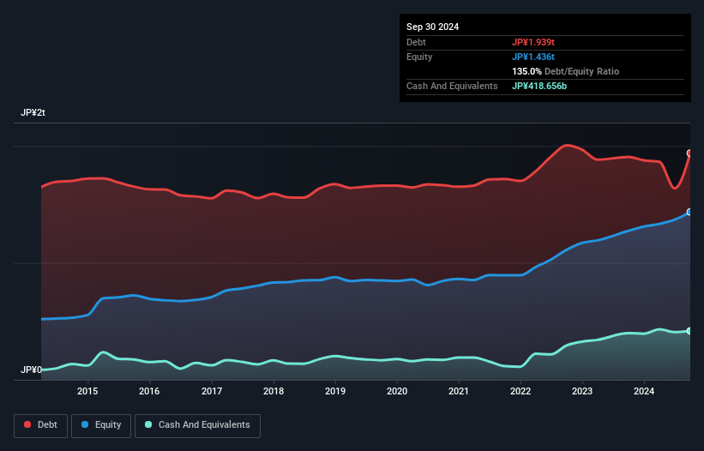Click the 2018 x-axis label
Image resolution: width=704 pixels, height=451 pixels.
[x=274, y=391]
